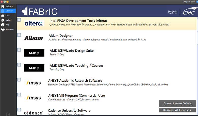198x116 pixels.
Task: Click 'ANSYS Academic Research Software' title
Action: coord(75,81)
